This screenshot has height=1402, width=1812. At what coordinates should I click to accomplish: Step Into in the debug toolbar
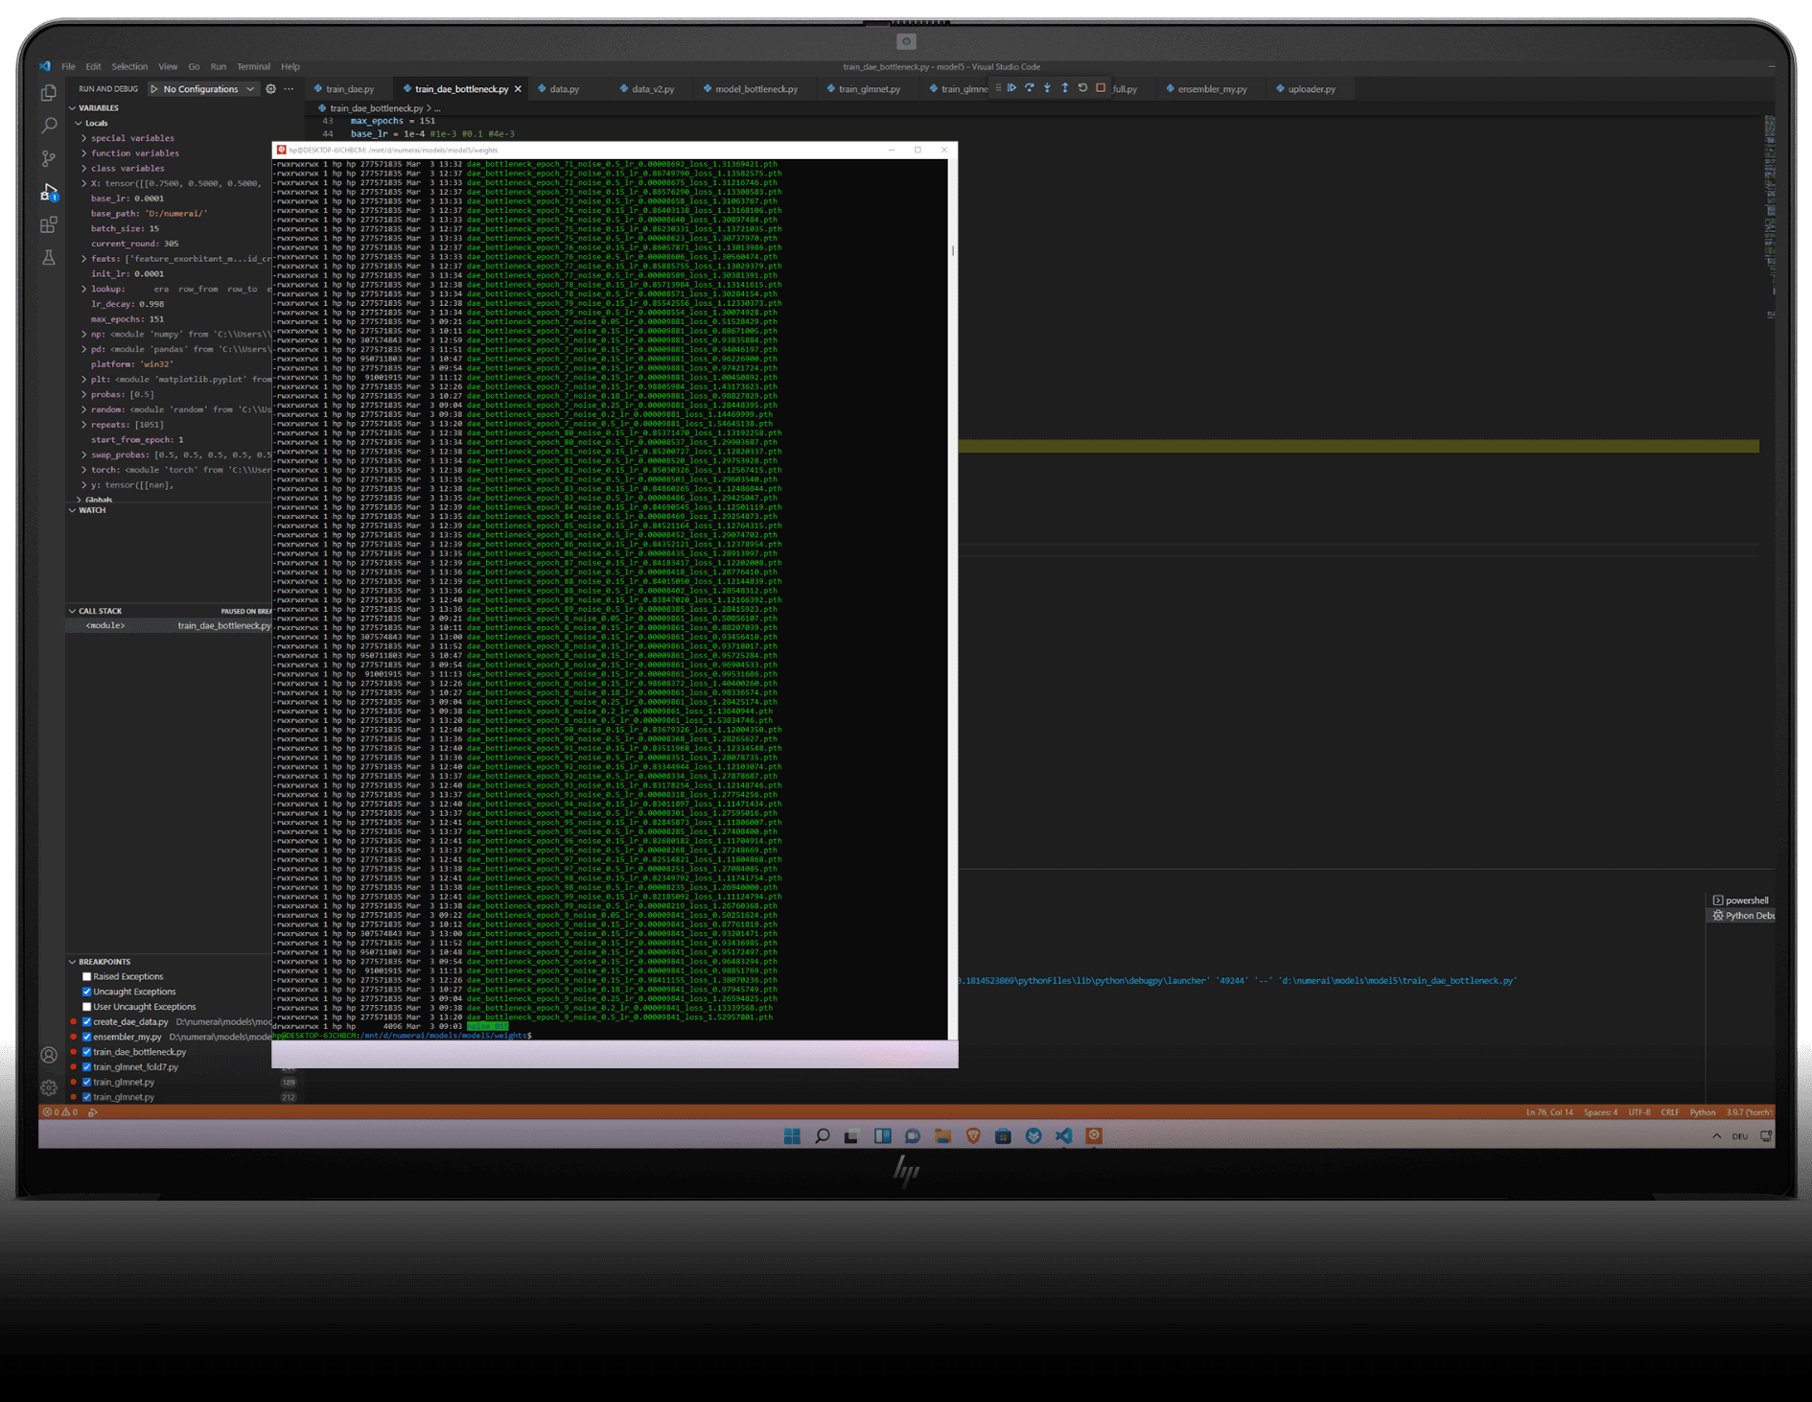click(x=1047, y=88)
